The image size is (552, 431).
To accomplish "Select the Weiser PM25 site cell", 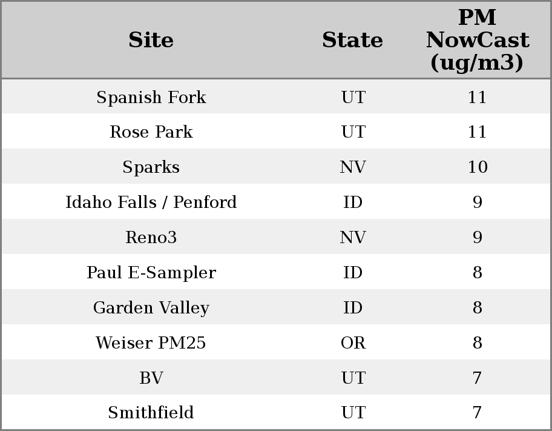I will pyautogui.click(x=151, y=343).
